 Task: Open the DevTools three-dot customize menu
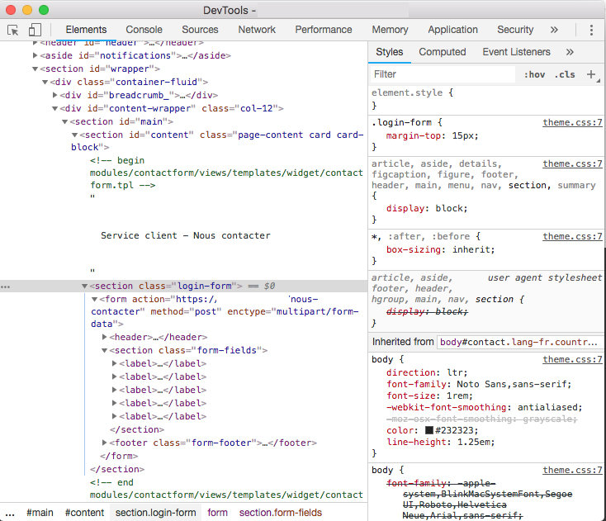pos(591,30)
